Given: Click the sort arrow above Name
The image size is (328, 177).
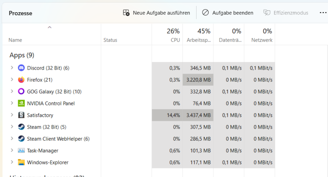Looking at the screenshot, I should [49, 27].
